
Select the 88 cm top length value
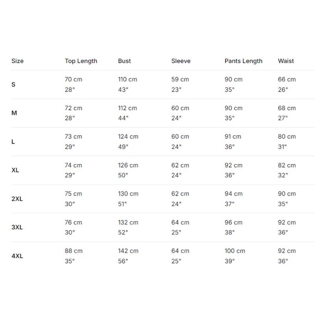tap(74, 251)
